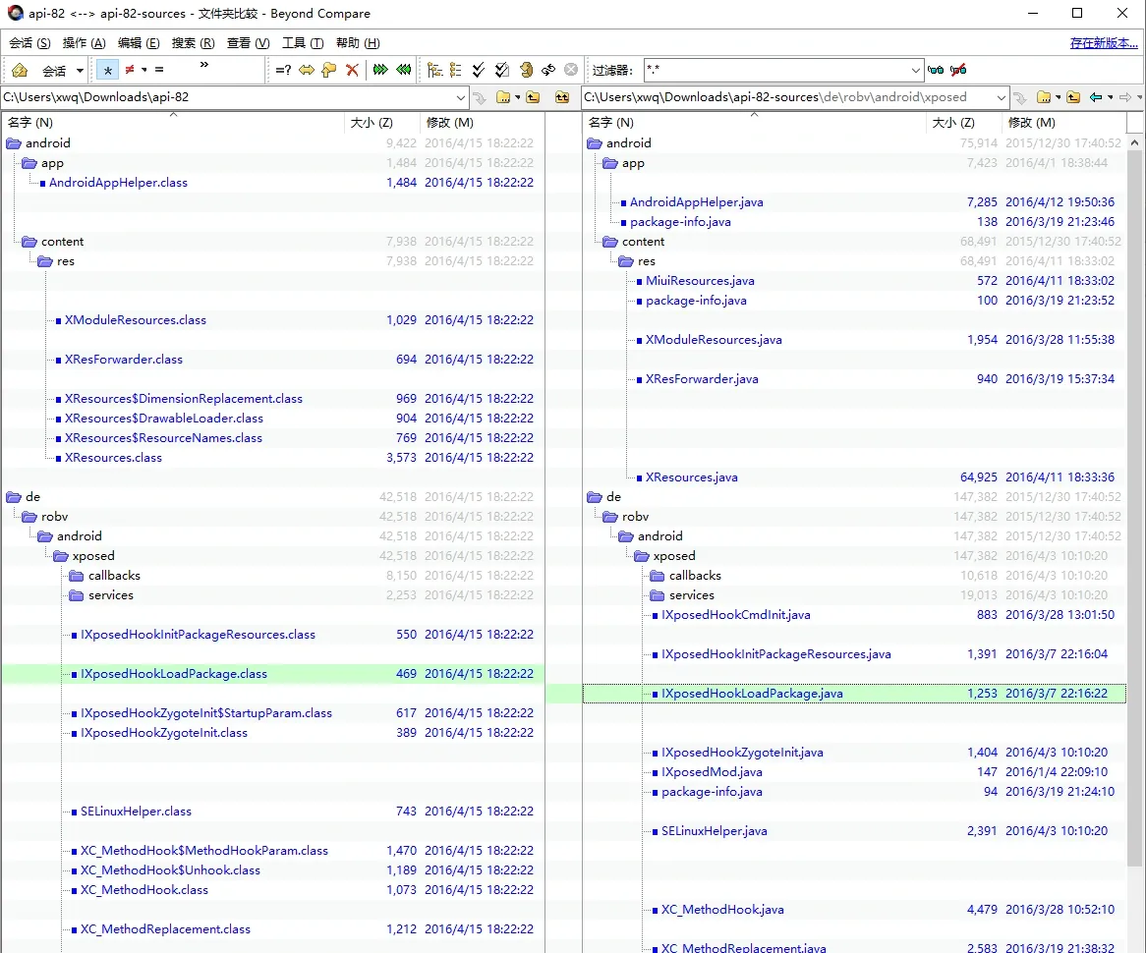Image resolution: width=1146 pixels, height=953 pixels.
Task: Open the 操作 (A) menu
Action: [85, 43]
